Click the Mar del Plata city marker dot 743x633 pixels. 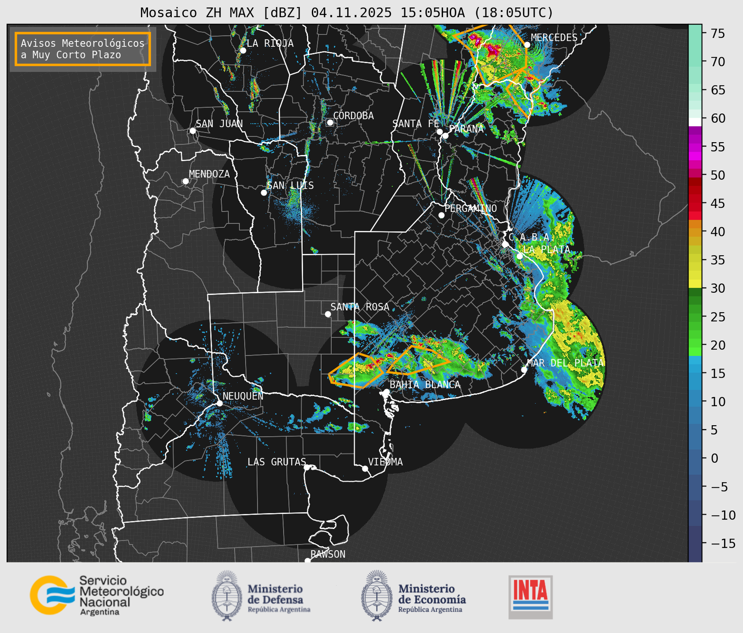point(524,370)
